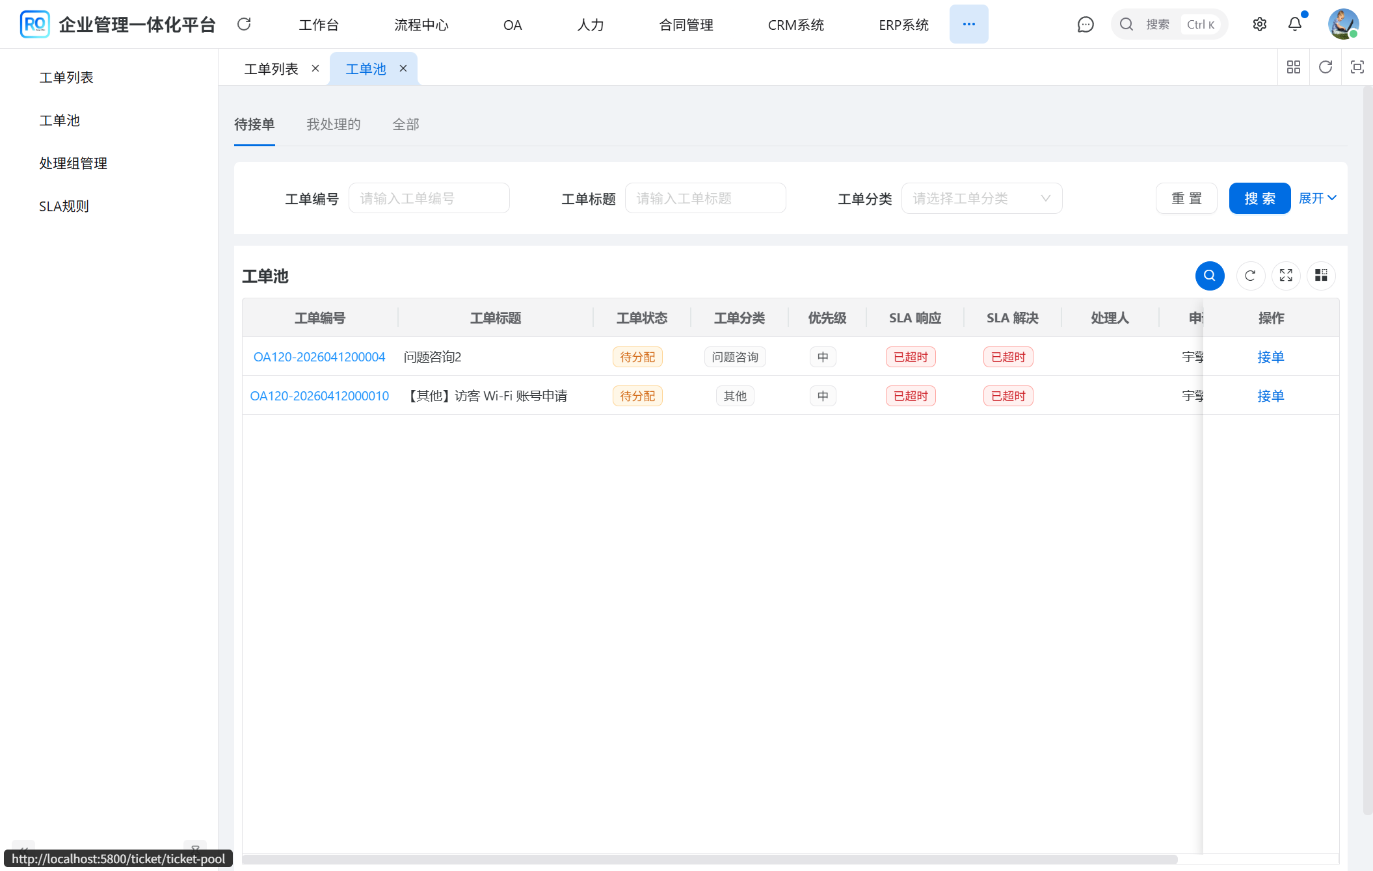The image size is (1373, 871).
Task: Toggle table fullscreen view icon
Action: (x=1286, y=276)
